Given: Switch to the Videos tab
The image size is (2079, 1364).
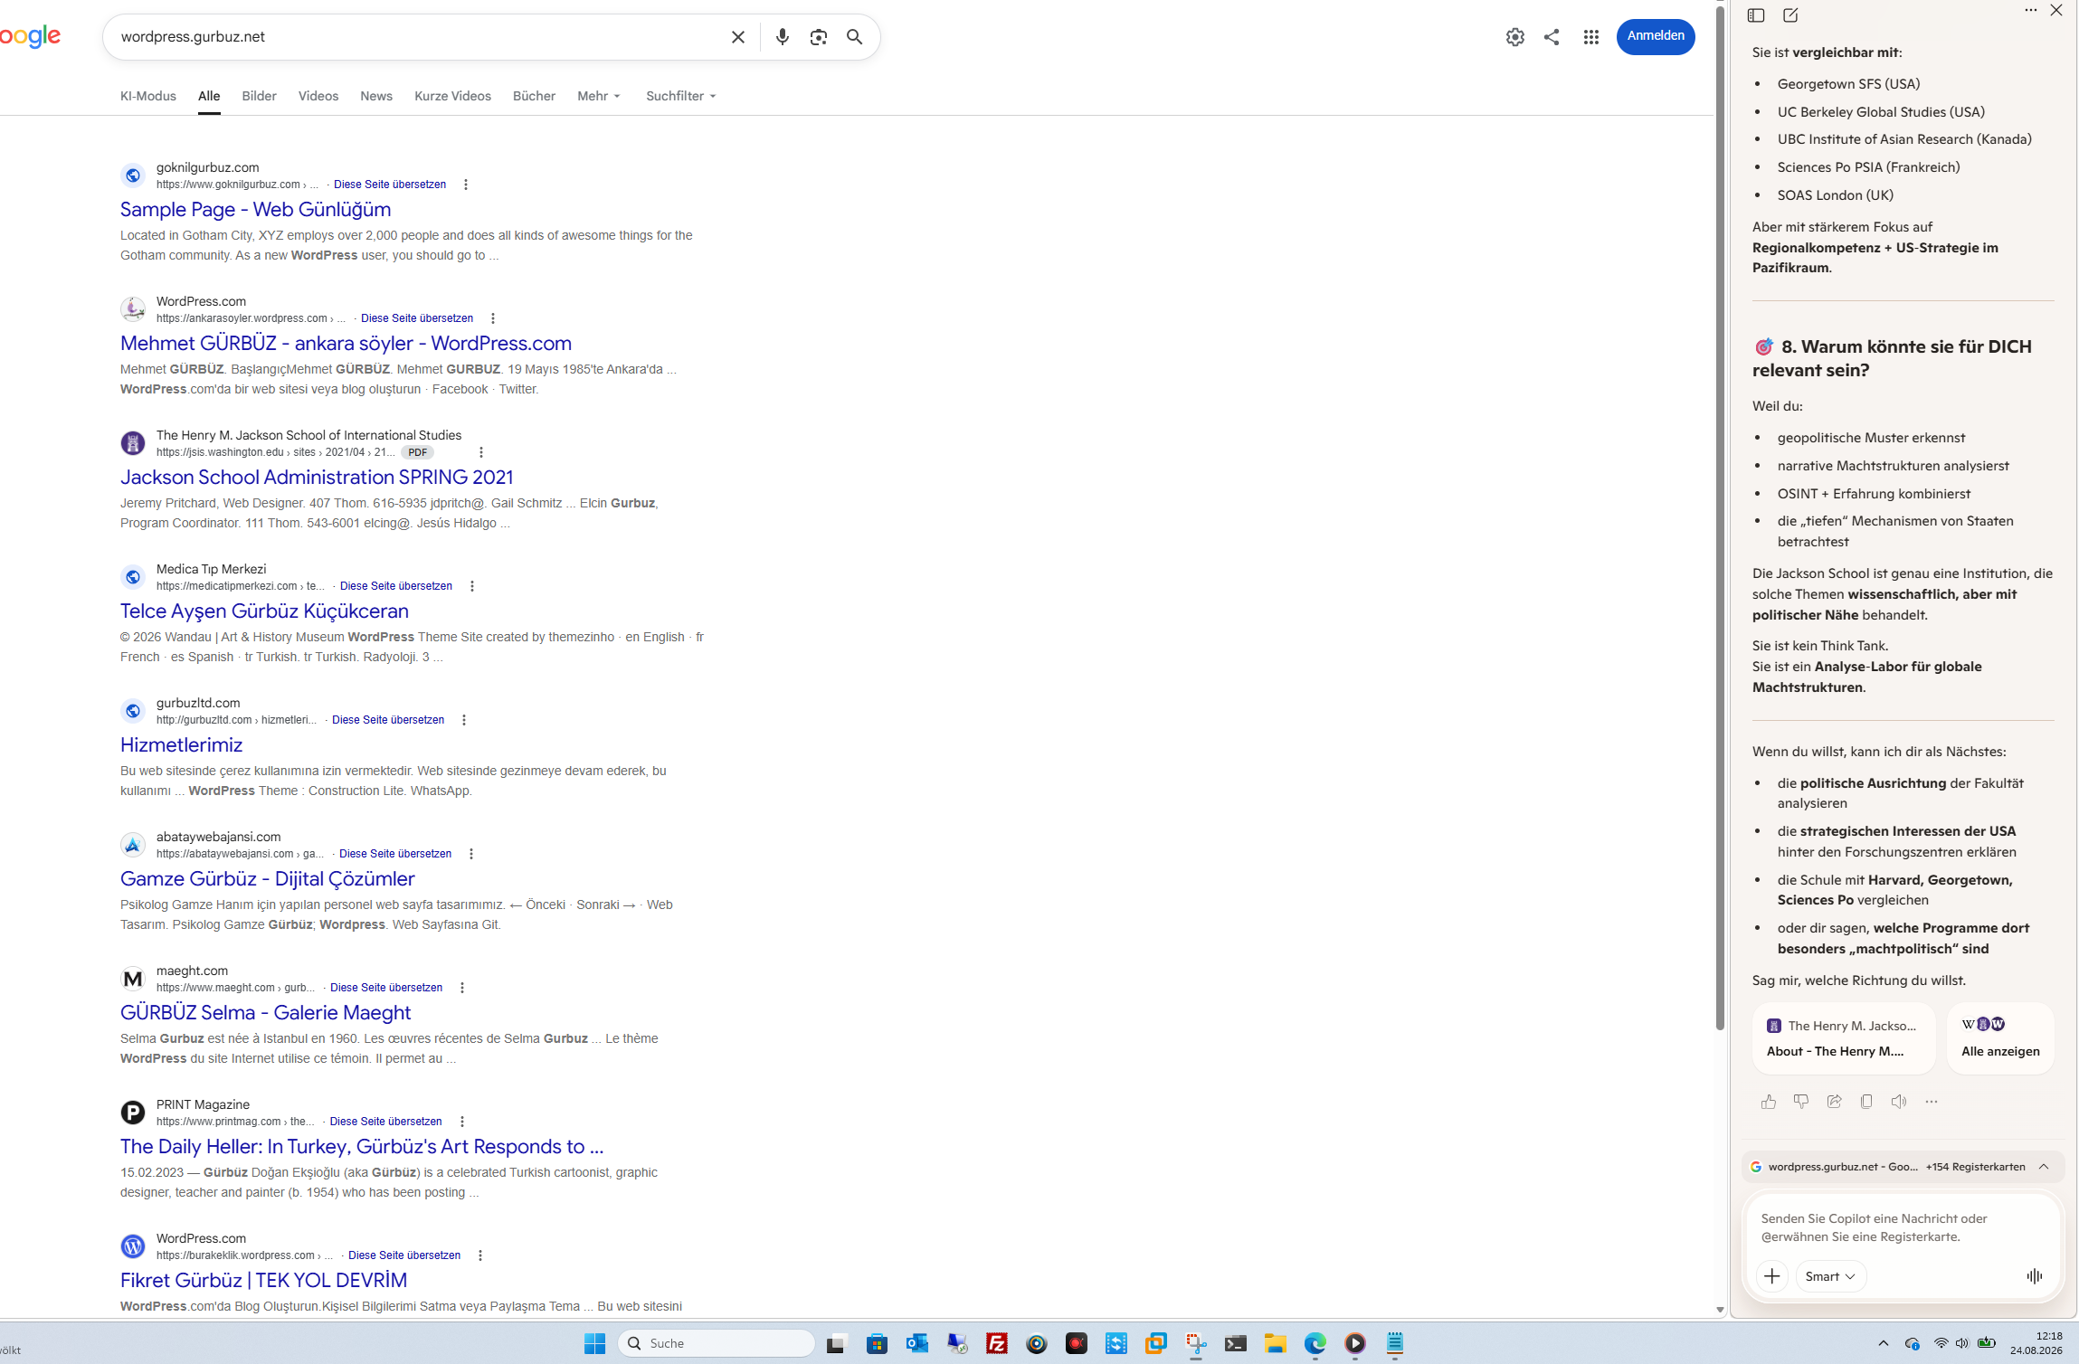Looking at the screenshot, I should [318, 96].
